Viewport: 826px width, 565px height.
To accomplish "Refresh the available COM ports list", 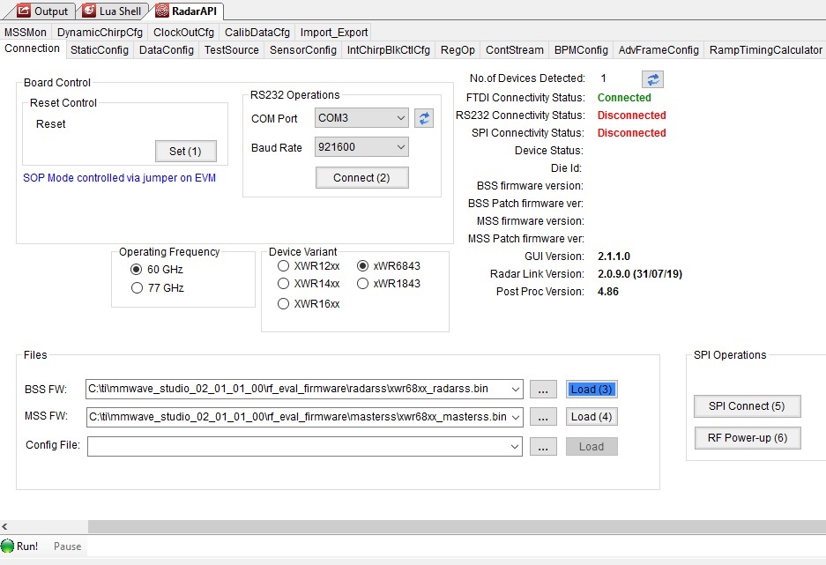I will (x=424, y=118).
